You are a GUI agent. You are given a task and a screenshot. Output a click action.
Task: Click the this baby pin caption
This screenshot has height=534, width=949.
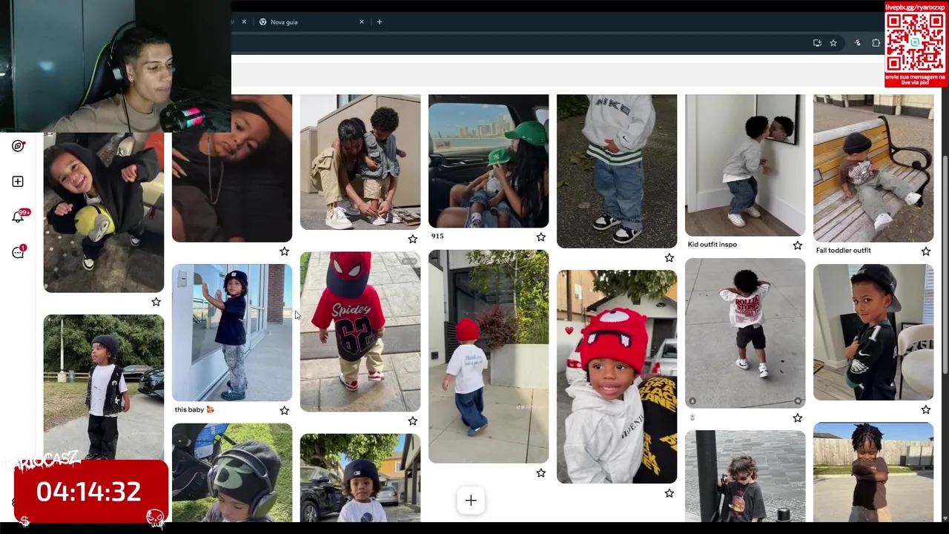click(194, 409)
